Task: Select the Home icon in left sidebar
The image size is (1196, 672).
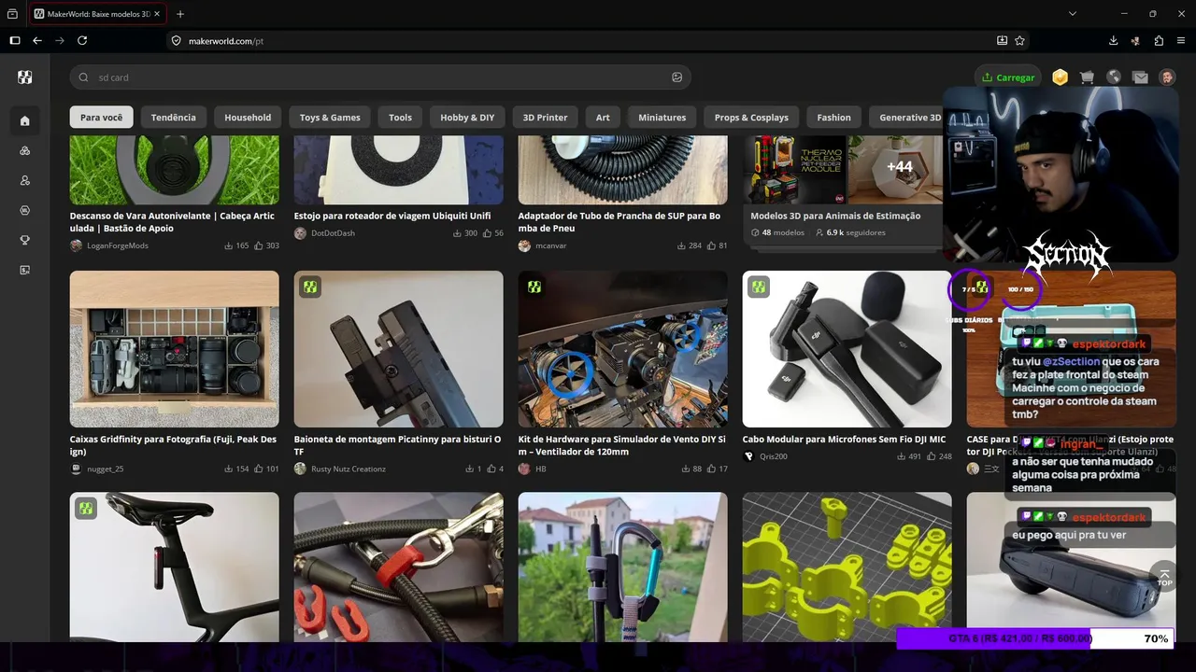Action: pyautogui.click(x=24, y=120)
